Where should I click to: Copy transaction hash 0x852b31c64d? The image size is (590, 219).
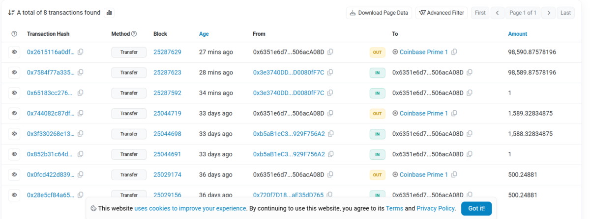81,154
